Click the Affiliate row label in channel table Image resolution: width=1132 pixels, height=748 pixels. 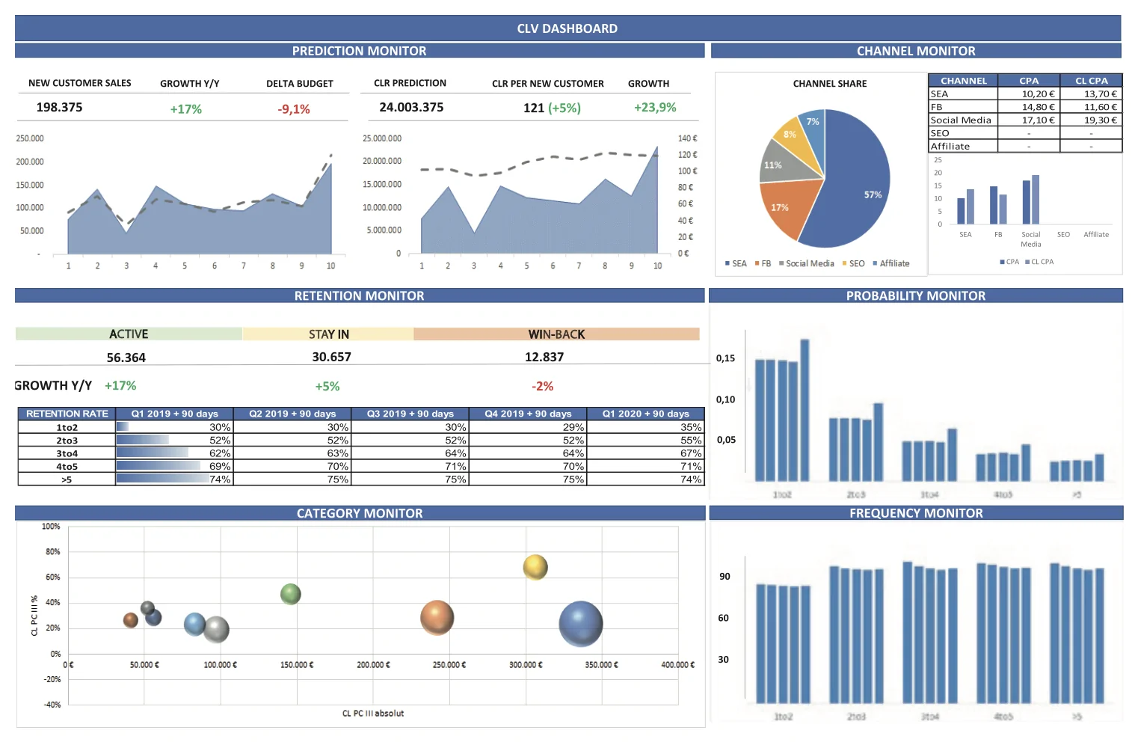950,147
